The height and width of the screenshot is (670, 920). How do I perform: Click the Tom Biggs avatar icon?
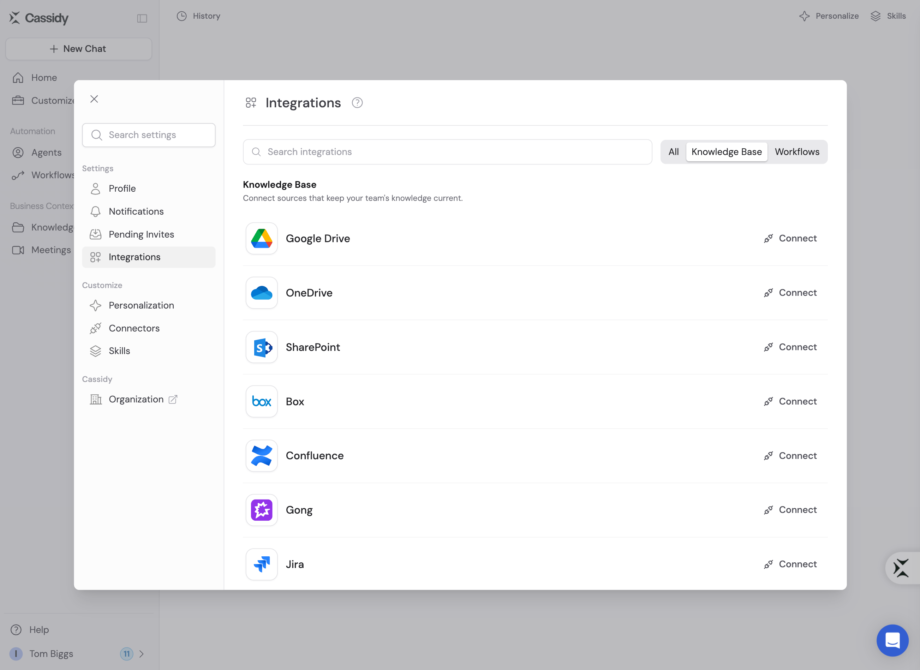[16, 654]
